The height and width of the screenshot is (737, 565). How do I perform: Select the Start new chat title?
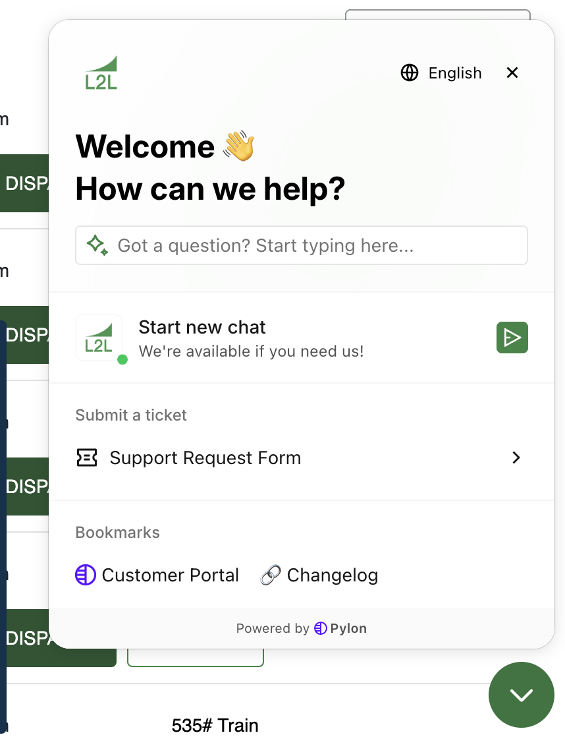[202, 327]
